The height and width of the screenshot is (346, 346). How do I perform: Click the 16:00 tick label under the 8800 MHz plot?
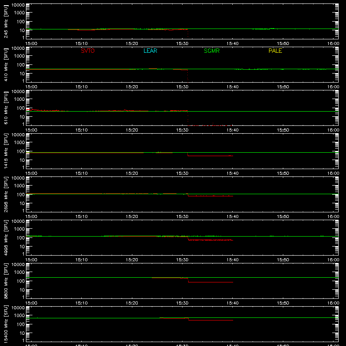[x=333, y=303]
